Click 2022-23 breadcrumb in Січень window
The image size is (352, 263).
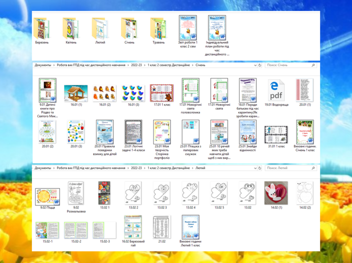136,65
